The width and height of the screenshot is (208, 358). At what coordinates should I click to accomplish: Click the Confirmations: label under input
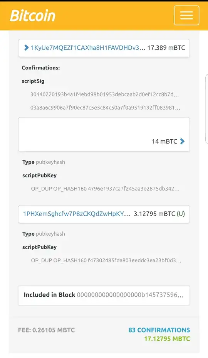pyautogui.click(x=41, y=68)
